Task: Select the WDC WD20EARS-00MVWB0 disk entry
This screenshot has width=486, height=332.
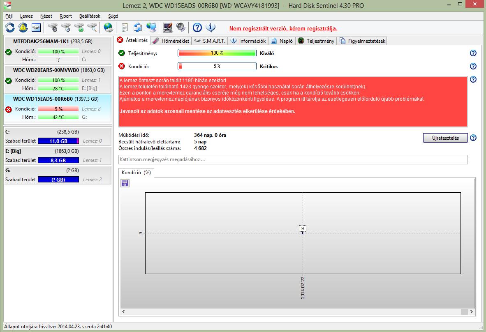Action: click(58, 80)
